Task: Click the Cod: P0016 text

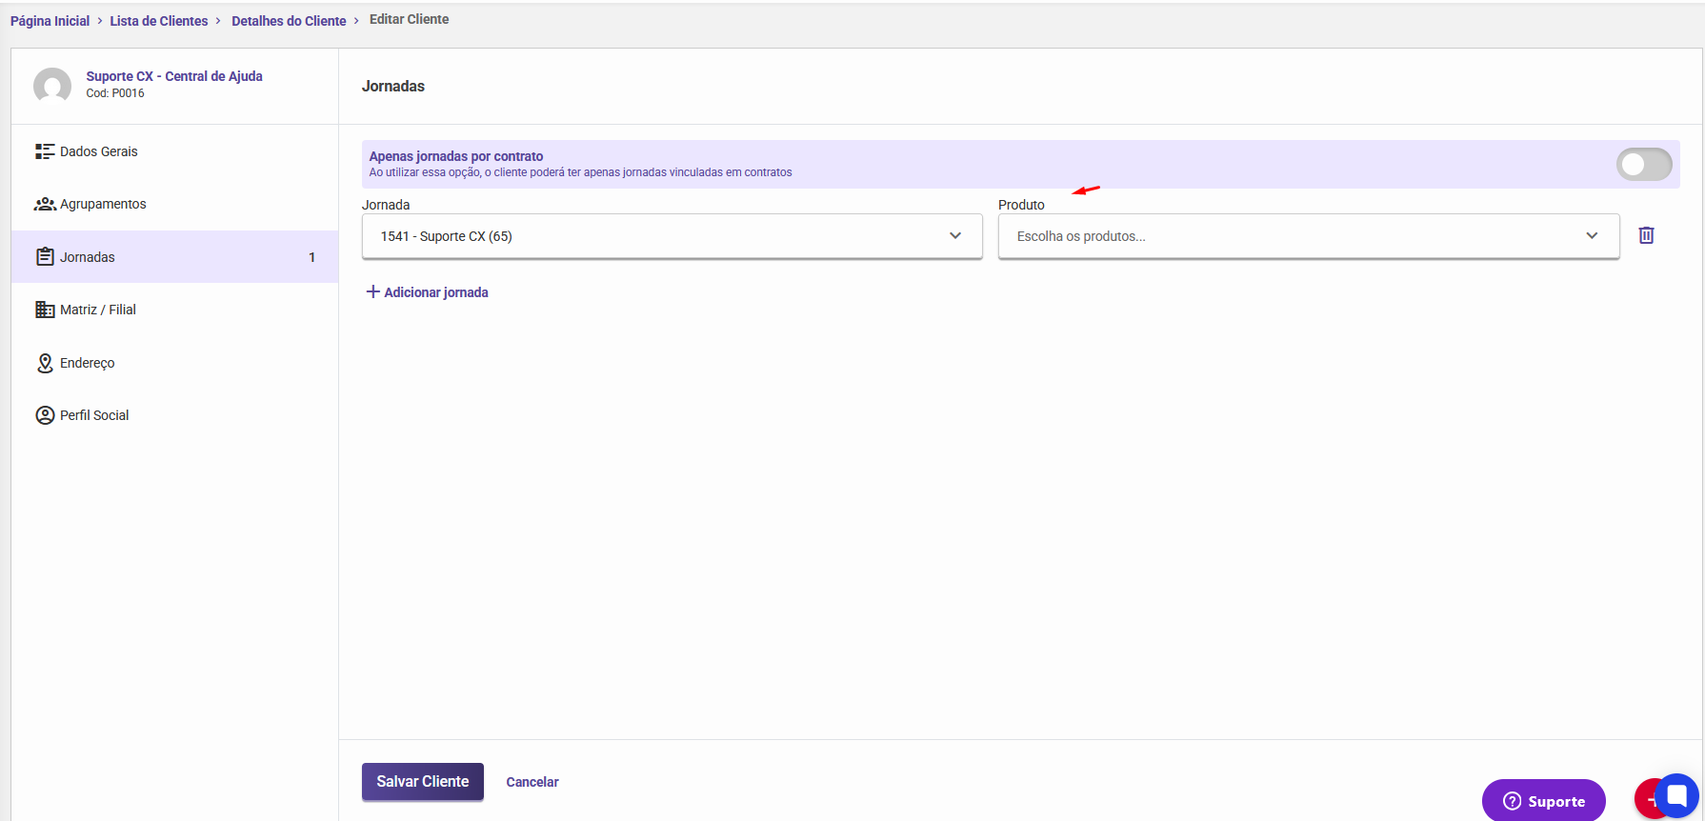Action: coord(115,93)
